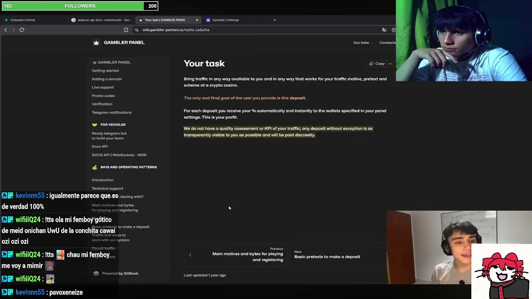Image resolution: width=532 pixels, height=299 pixels.
Task: Open 'Adding a domain' in the sidebar
Action: click(x=107, y=79)
